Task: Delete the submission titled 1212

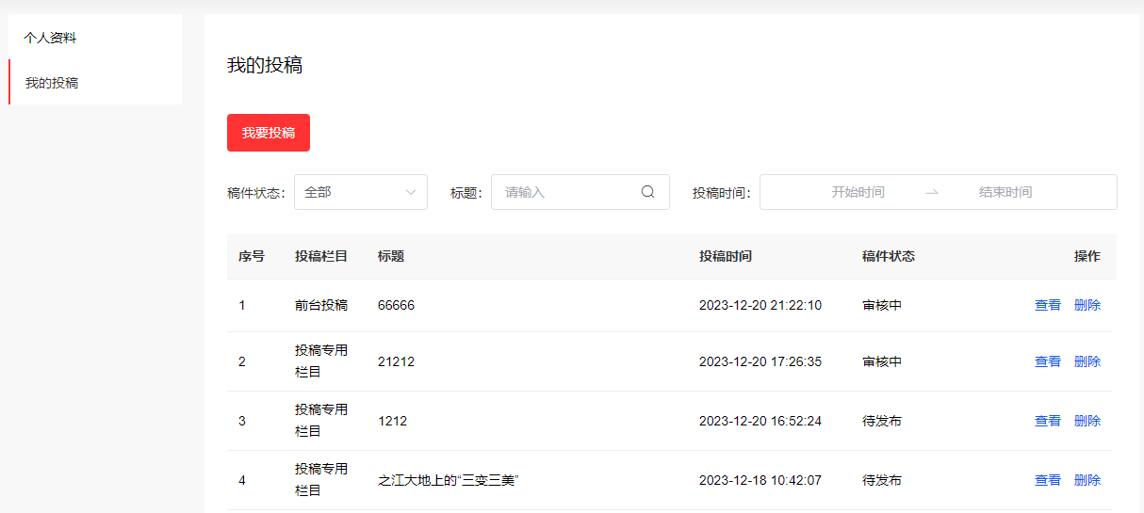Action: 1087,421
